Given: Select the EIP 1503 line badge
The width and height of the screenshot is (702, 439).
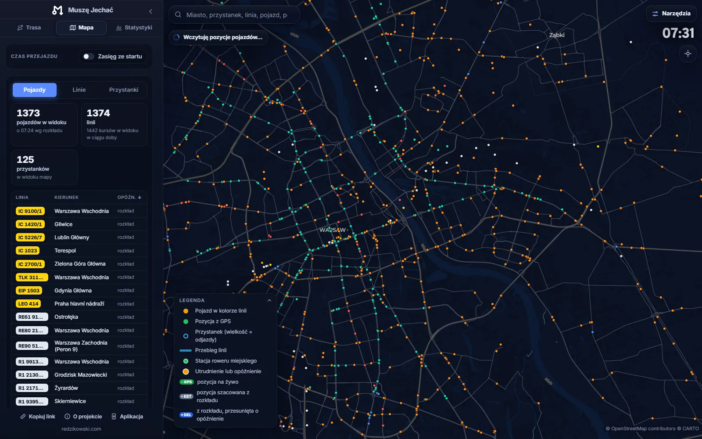Looking at the screenshot, I should 29,291.
